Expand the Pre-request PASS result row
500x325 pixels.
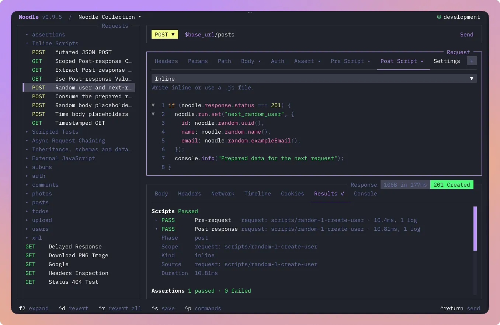[156, 220]
